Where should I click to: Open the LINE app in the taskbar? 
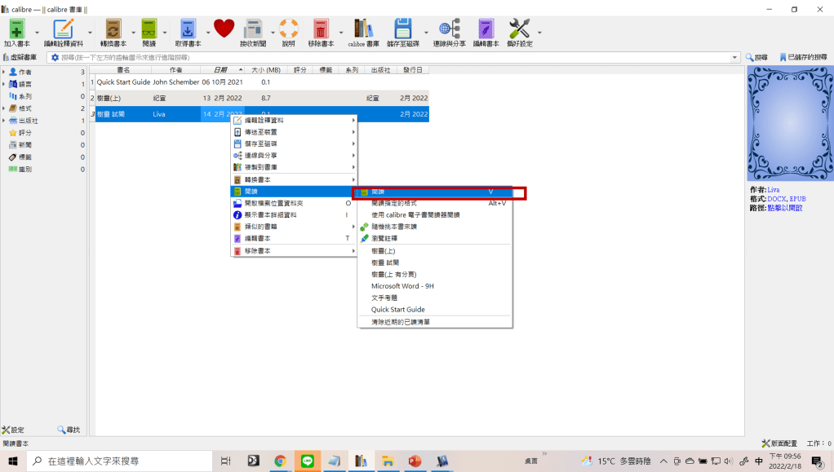point(308,461)
